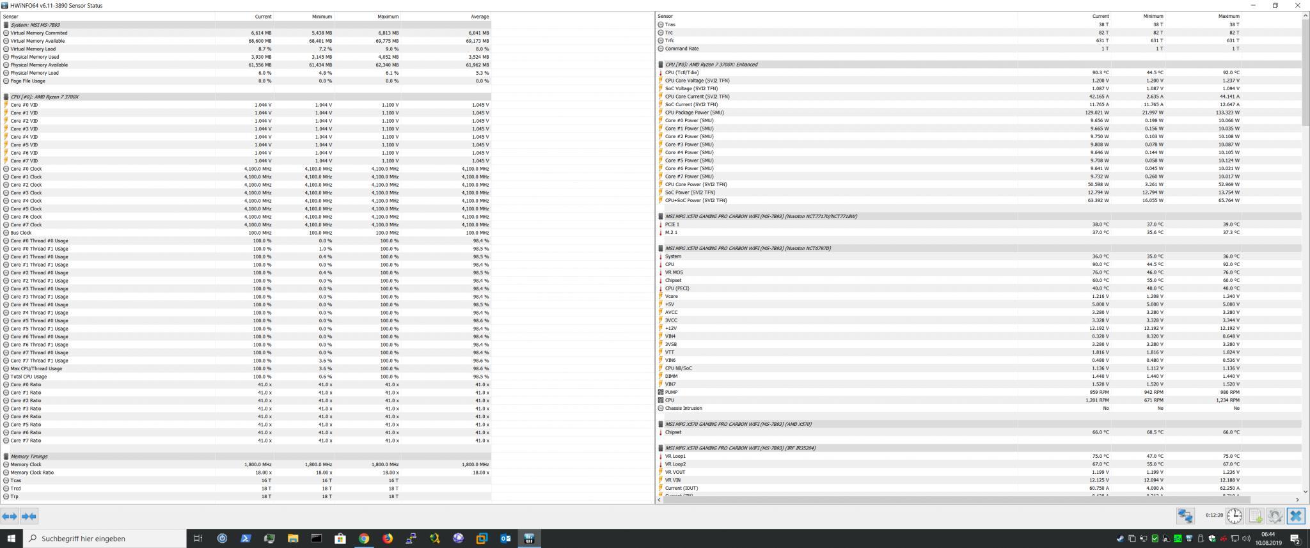Collapse the System: MSI MS-7B93 group
The width and height of the screenshot is (1310, 548).
click(246, 25)
